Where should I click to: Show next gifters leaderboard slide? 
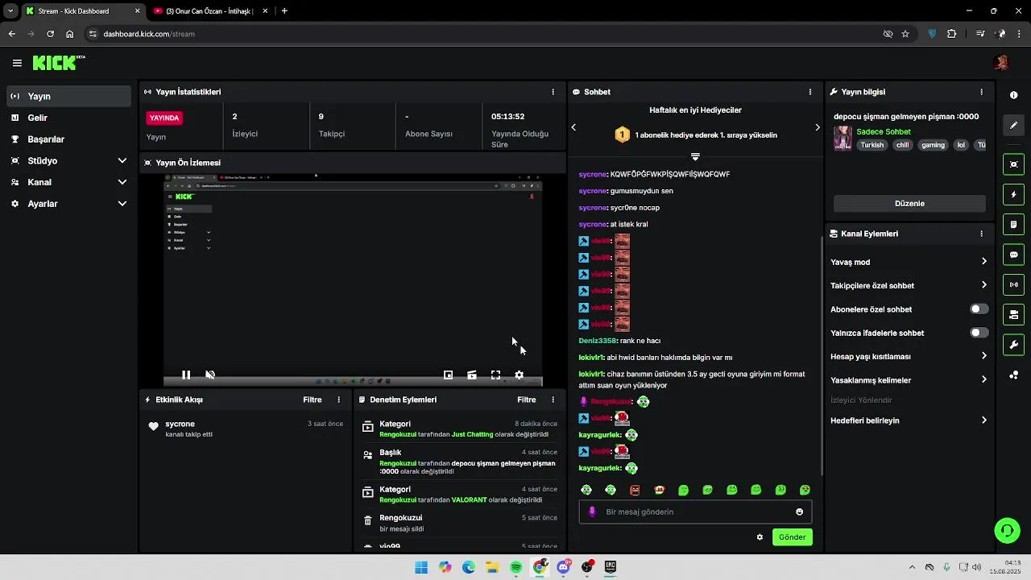(818, 127)
